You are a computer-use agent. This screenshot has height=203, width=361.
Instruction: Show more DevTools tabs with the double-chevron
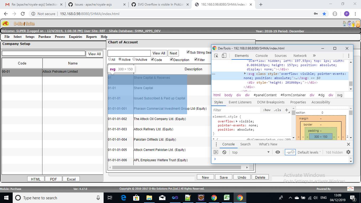[314, 56]
